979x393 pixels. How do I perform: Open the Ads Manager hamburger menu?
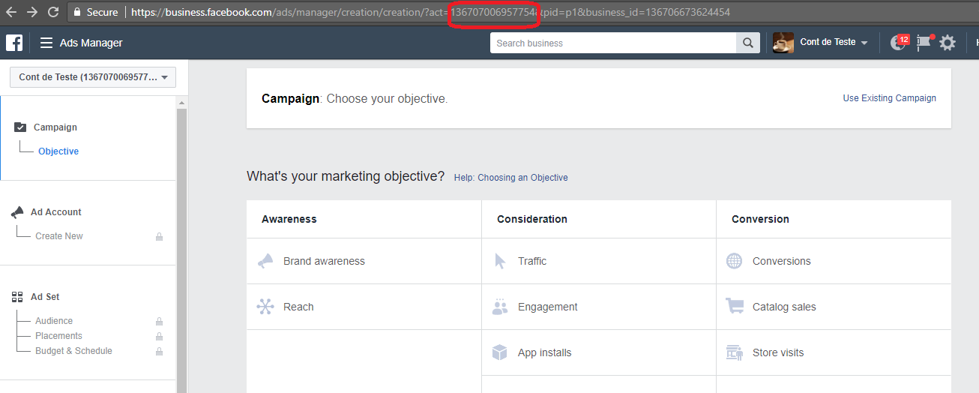46,43
